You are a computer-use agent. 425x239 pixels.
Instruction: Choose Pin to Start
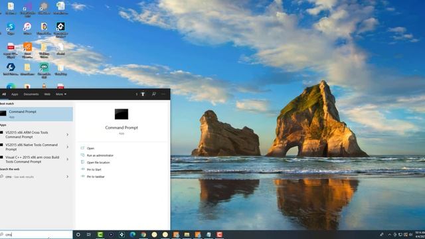point(94,169)
